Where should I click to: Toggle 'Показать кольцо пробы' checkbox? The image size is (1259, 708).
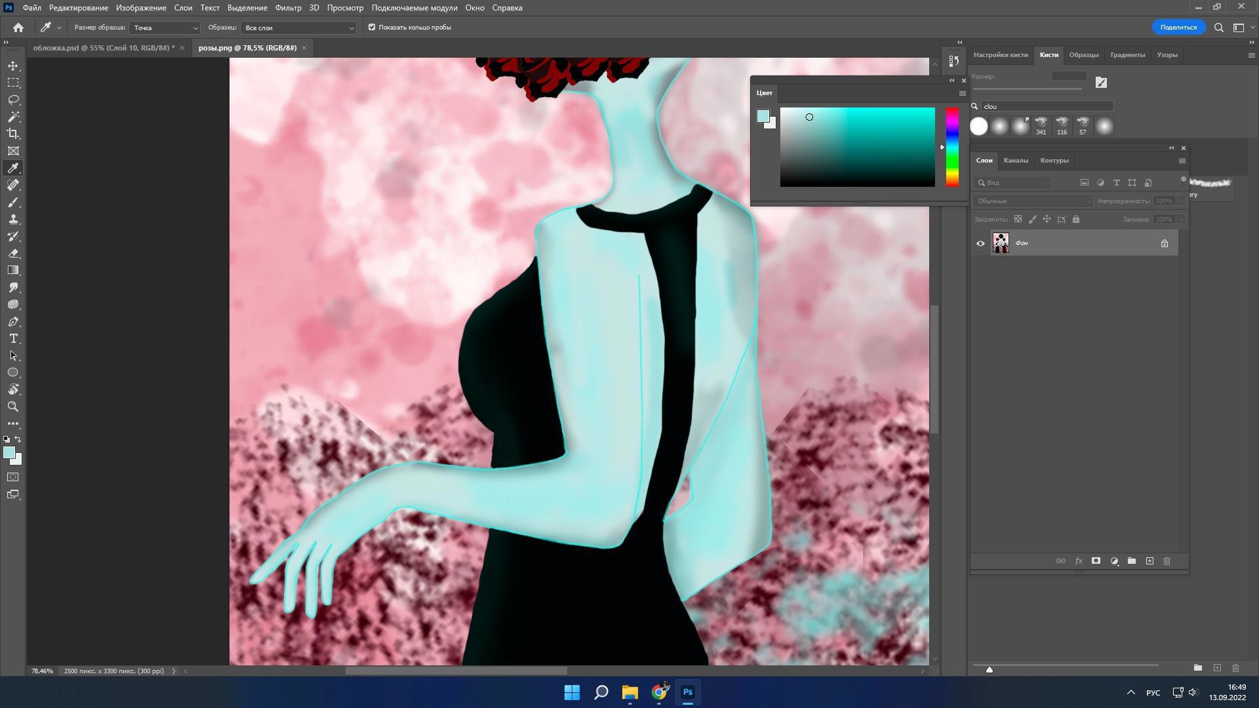click(x=372, y=28)
